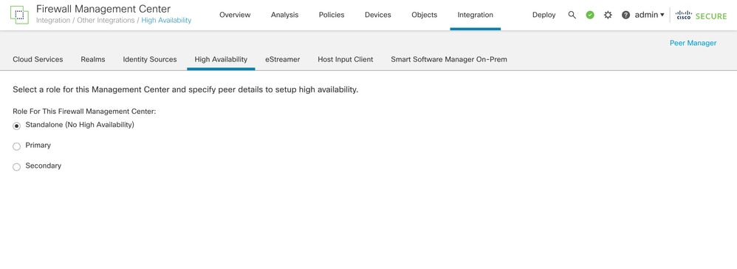The width and height of the screenshot is (737, 269).
Task: Switch to the eStreamer tab
Action: point(282,60)
